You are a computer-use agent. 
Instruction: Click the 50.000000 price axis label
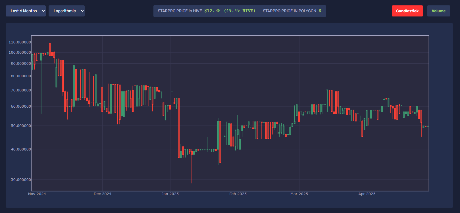tap(21, 126)
